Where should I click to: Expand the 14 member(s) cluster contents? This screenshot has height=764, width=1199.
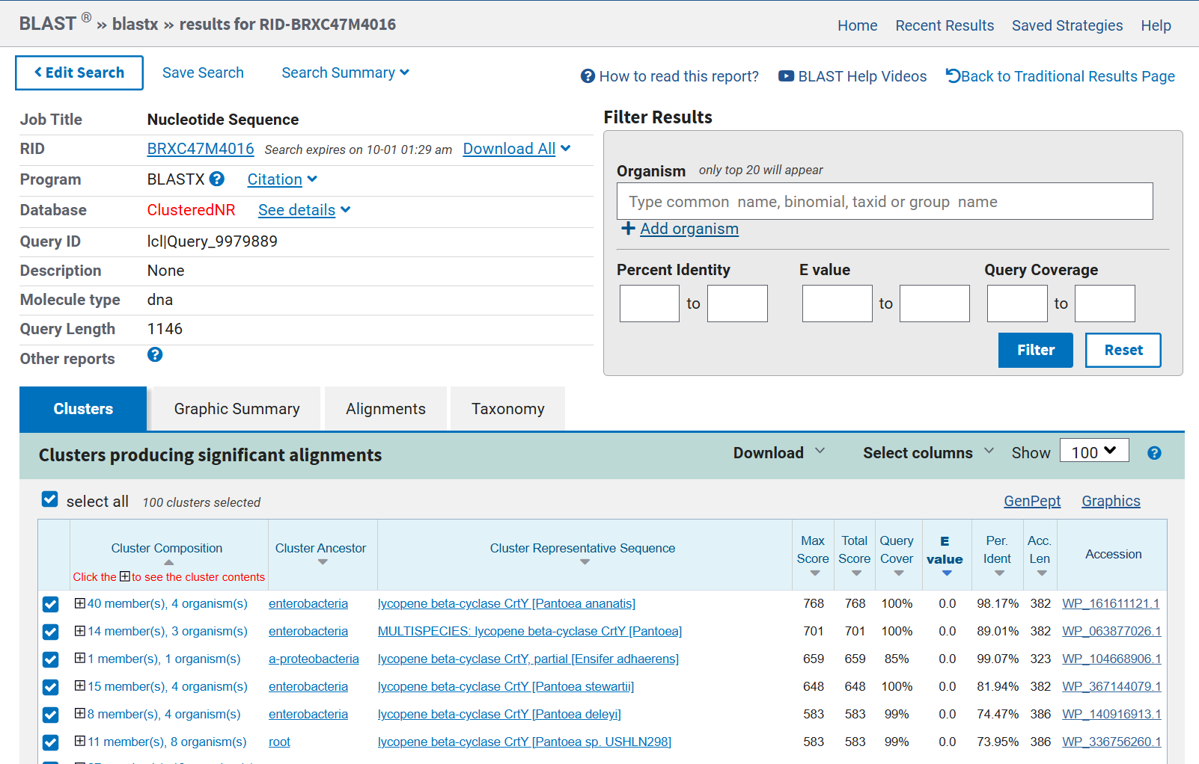79,631
